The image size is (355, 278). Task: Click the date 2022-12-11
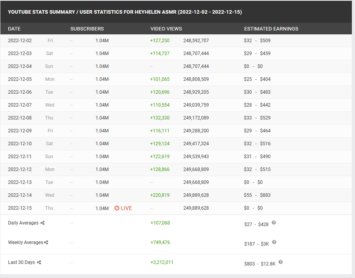coord(20,157)
